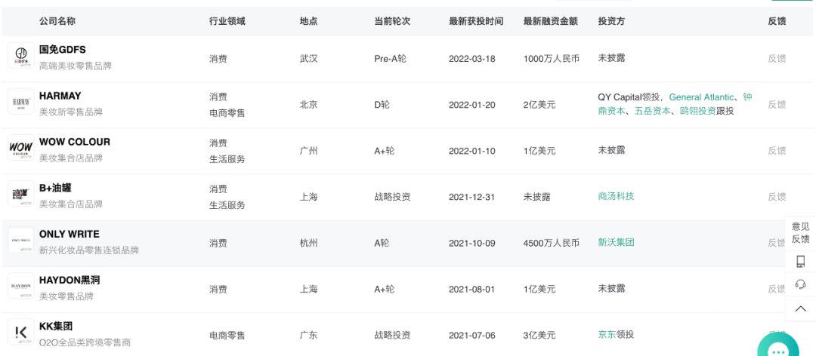
Task: Click the KK集团 logo icon
Action: tap(20, 333)
